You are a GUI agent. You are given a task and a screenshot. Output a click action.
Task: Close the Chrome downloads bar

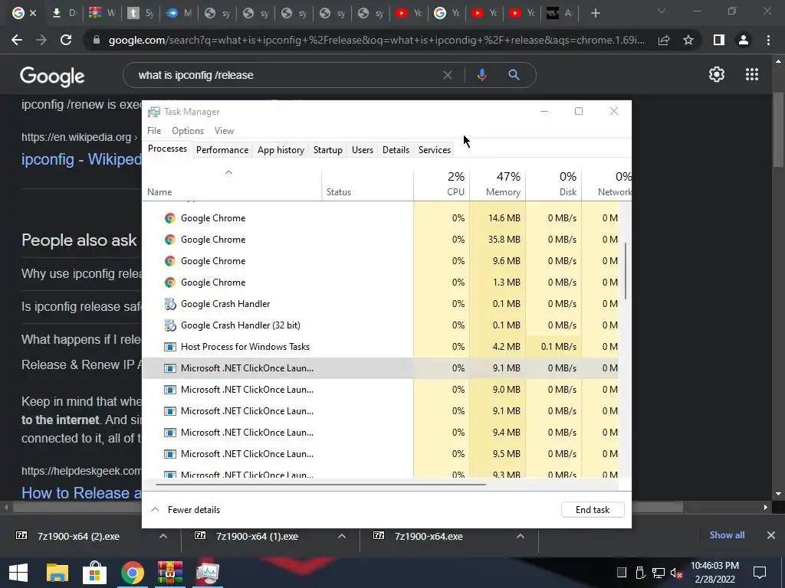771,535
